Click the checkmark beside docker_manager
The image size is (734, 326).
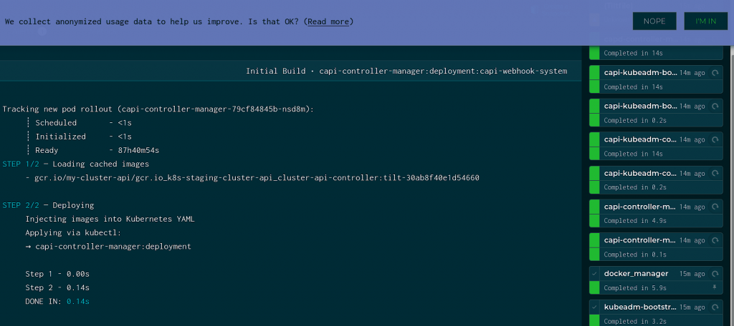tap(594, 274)
